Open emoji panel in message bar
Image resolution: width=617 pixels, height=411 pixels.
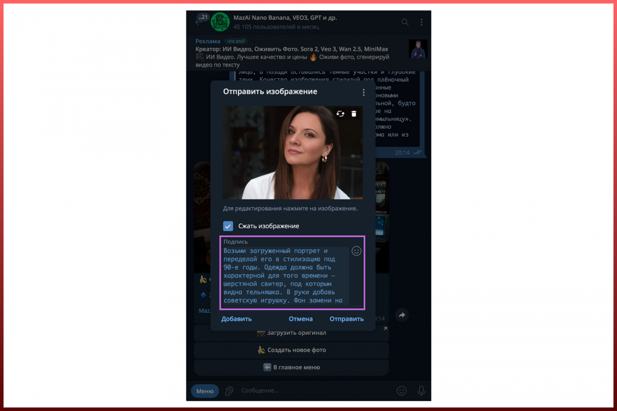401,391
